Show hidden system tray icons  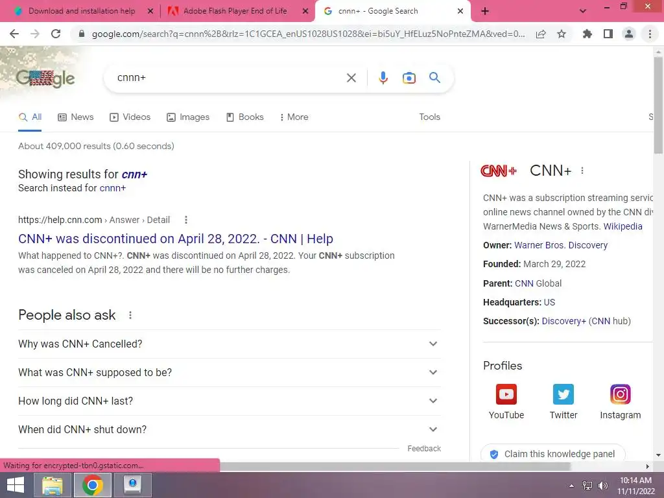pyautogui.click(x=572, y=486)
